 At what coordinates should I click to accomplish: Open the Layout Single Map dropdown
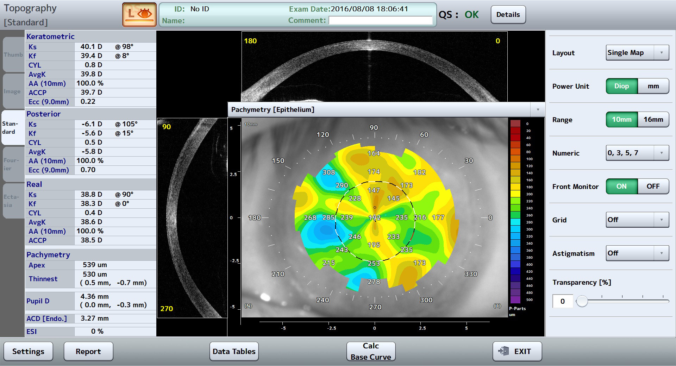(637, 53)
